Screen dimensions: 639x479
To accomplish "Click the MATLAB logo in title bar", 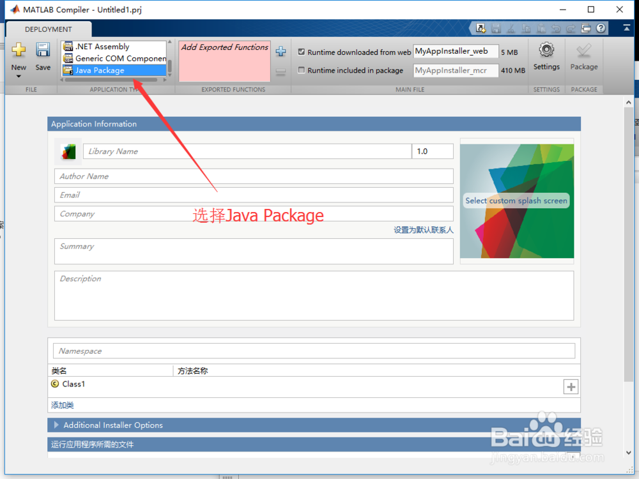I will click(x=15, y=10).
